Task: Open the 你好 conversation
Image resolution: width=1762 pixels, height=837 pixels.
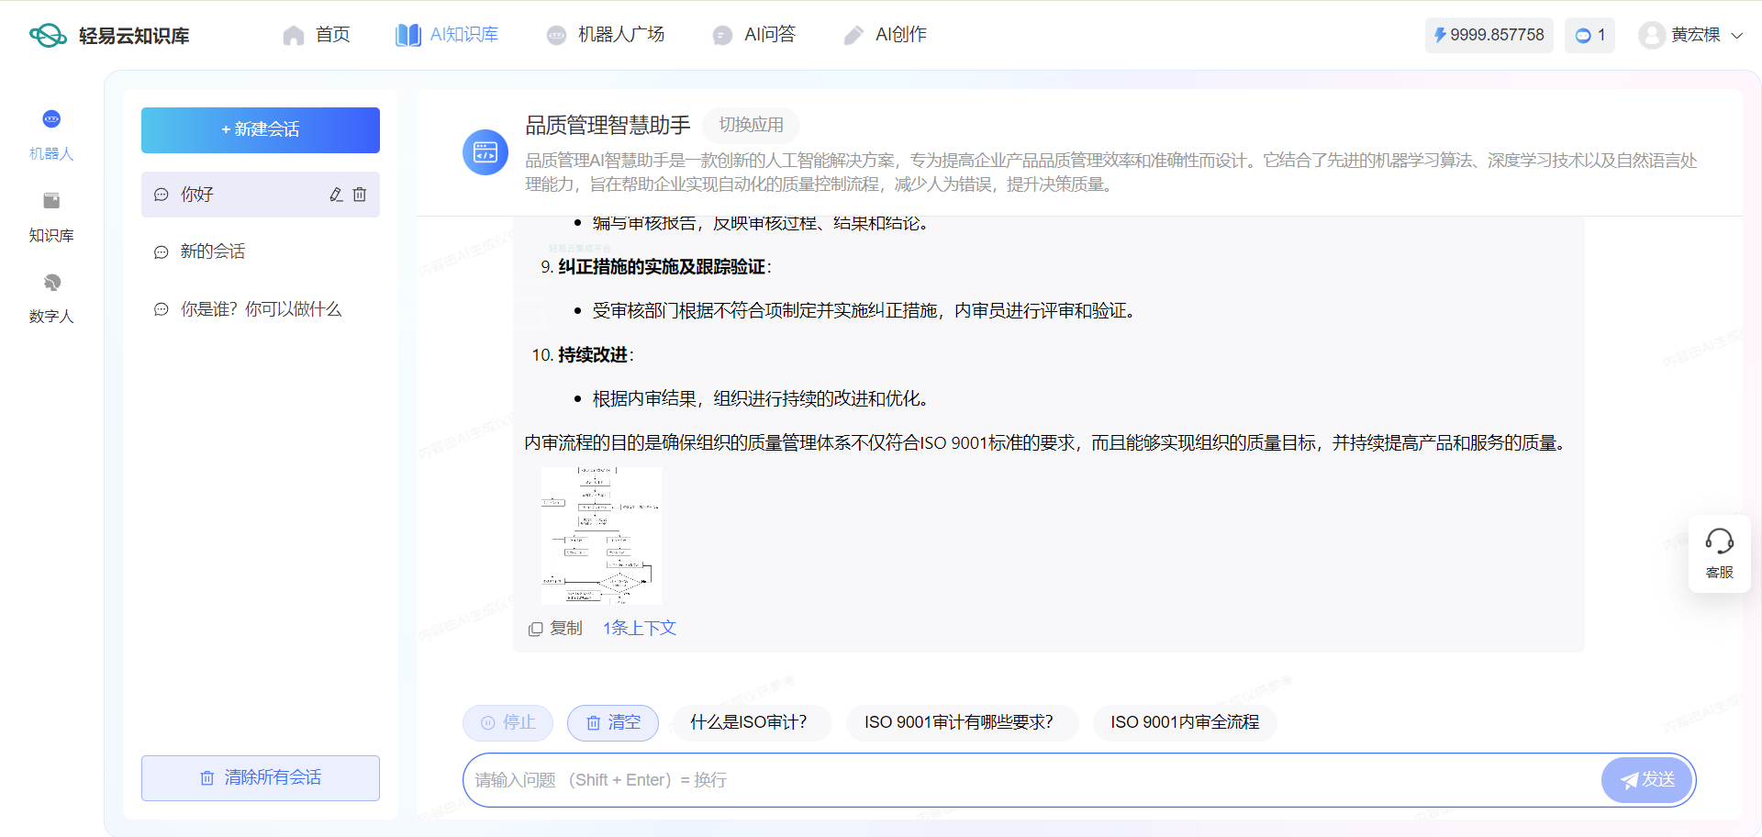Action: pyautogui.click(x=261, y=195)
